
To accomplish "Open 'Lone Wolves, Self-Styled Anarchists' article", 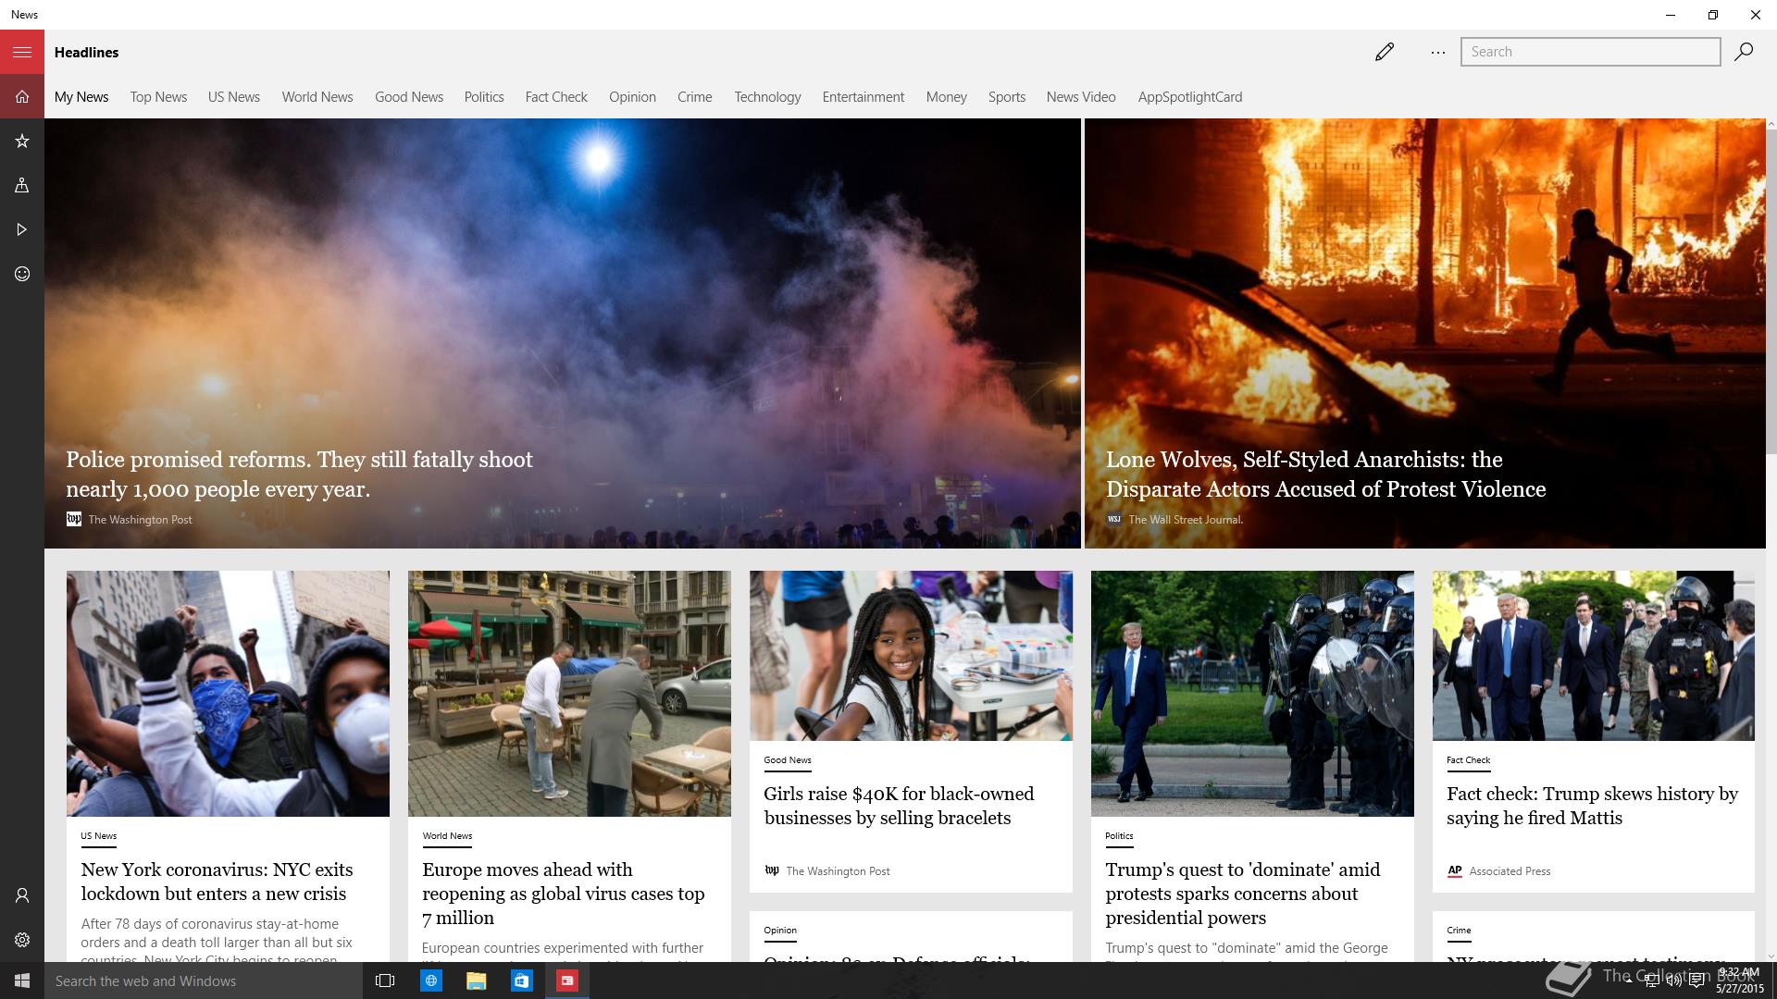I will coord(1325,474).
